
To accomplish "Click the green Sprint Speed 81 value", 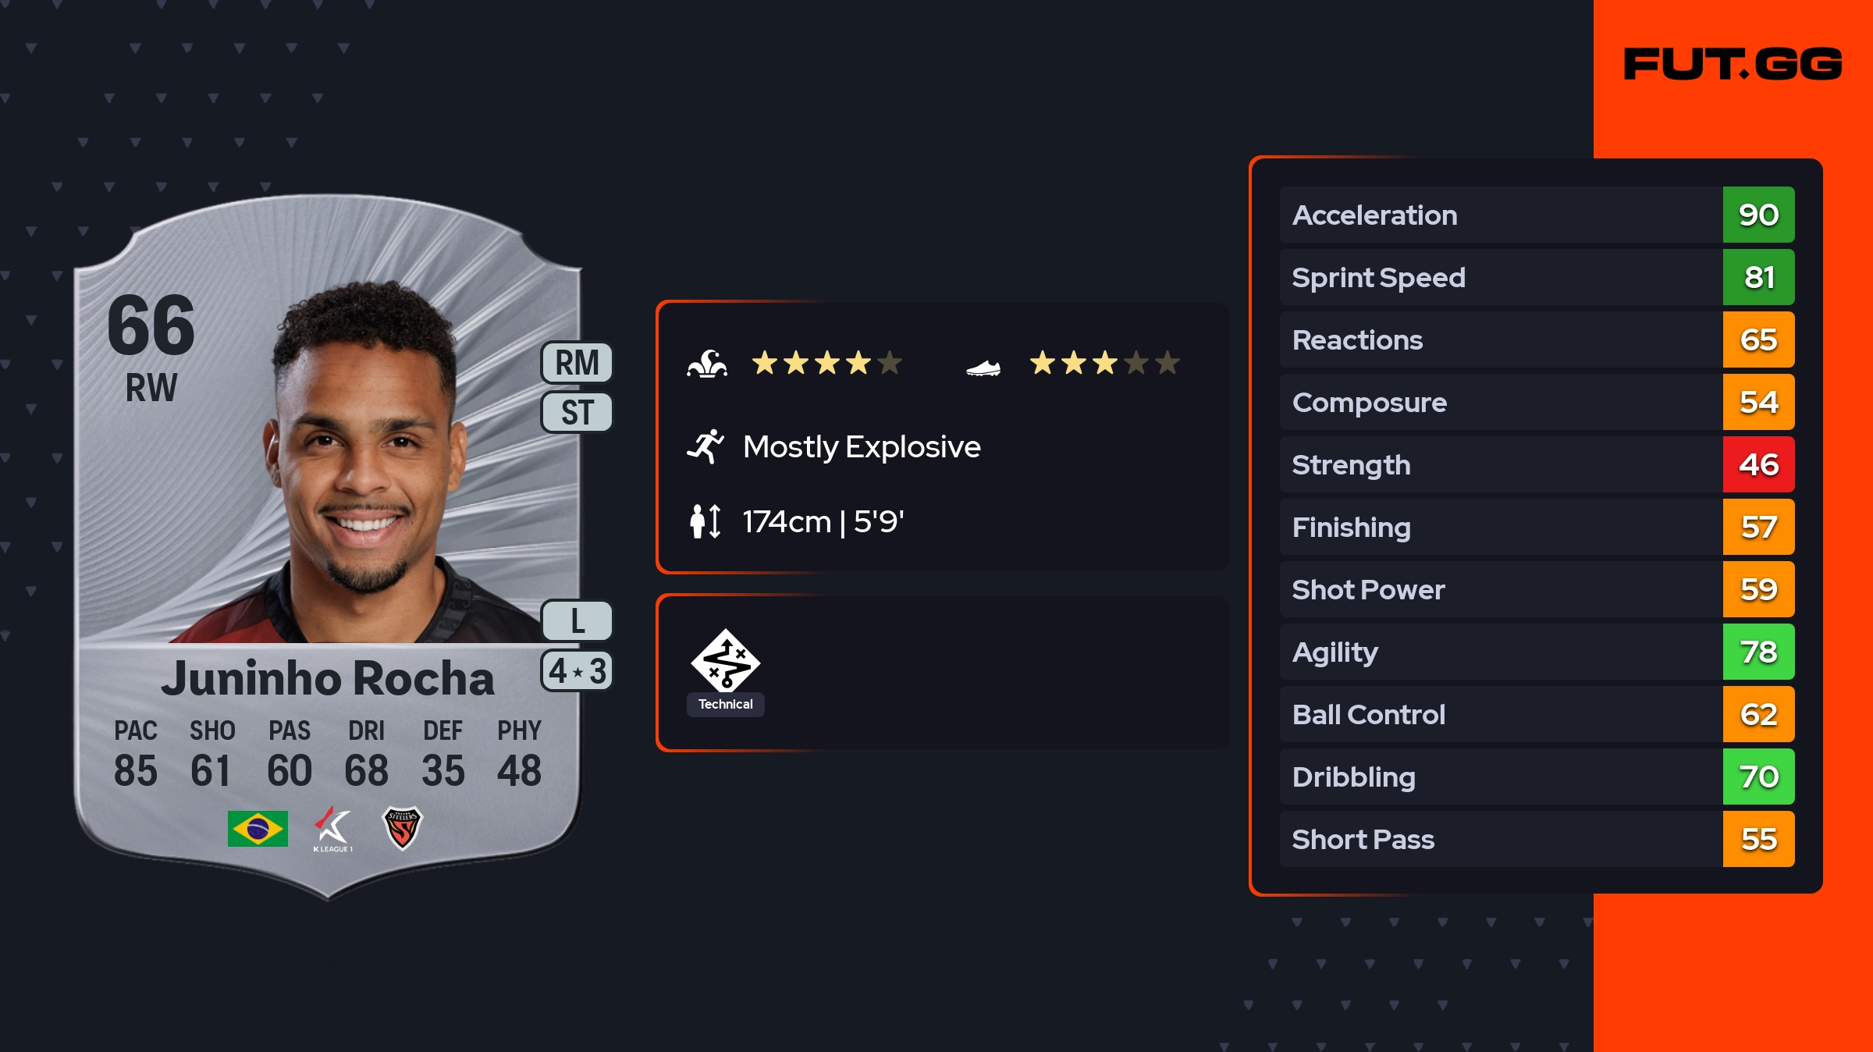I will (x=1758, y=278).
